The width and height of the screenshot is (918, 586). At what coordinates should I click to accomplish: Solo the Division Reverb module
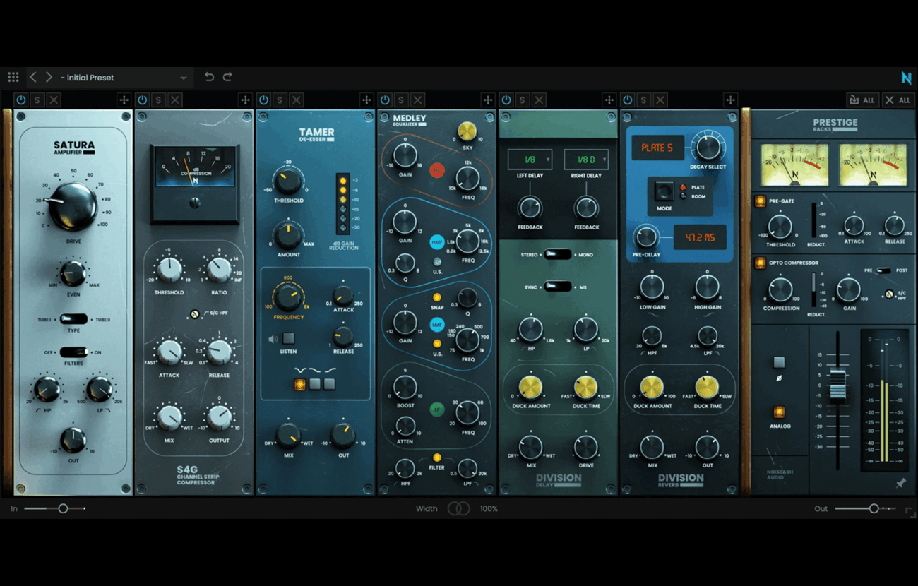[x=644, y=100]
